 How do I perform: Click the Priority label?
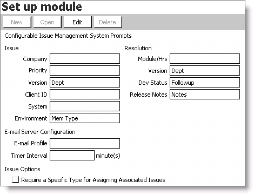click(38, 70)
